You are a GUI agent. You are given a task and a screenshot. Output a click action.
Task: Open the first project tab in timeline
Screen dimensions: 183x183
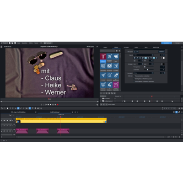point(18,112)
